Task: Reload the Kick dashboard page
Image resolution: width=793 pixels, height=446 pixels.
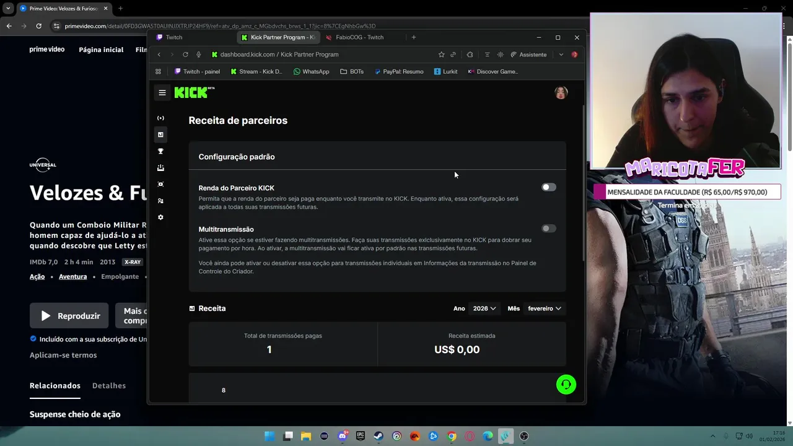Action: tap(185, 55)
